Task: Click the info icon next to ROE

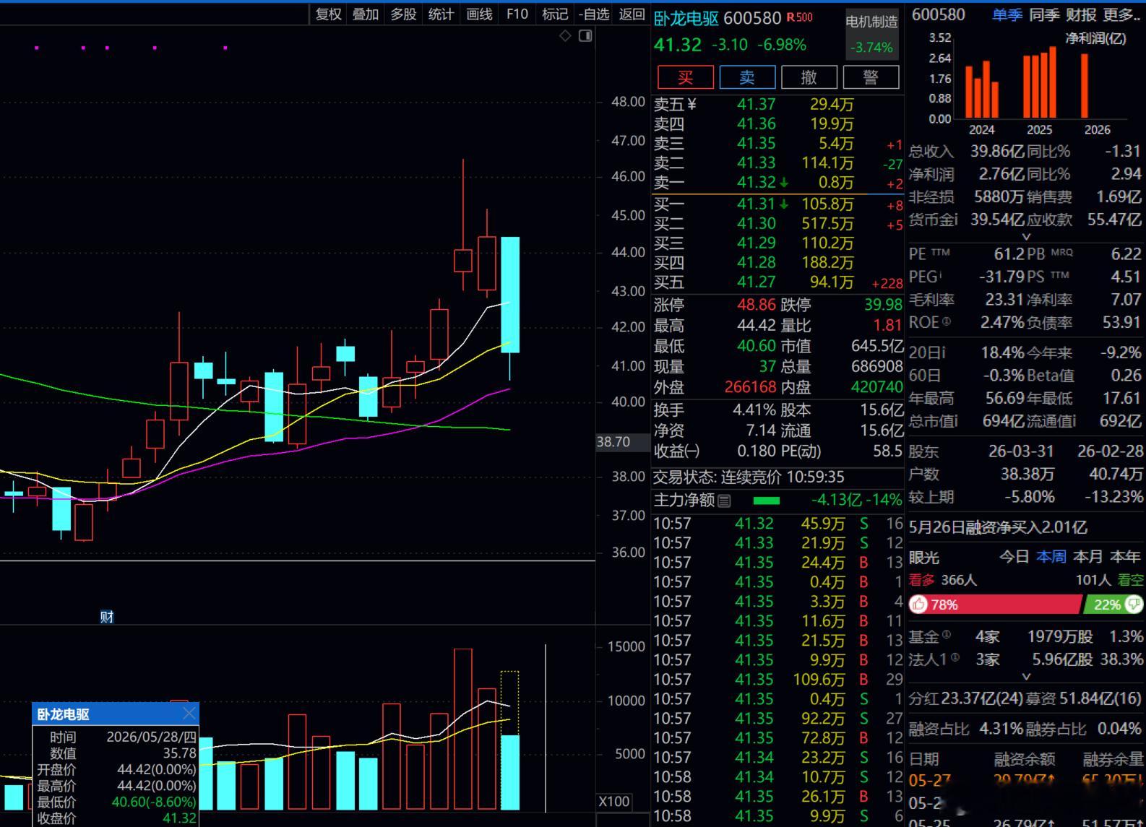Action: (947, 321)
